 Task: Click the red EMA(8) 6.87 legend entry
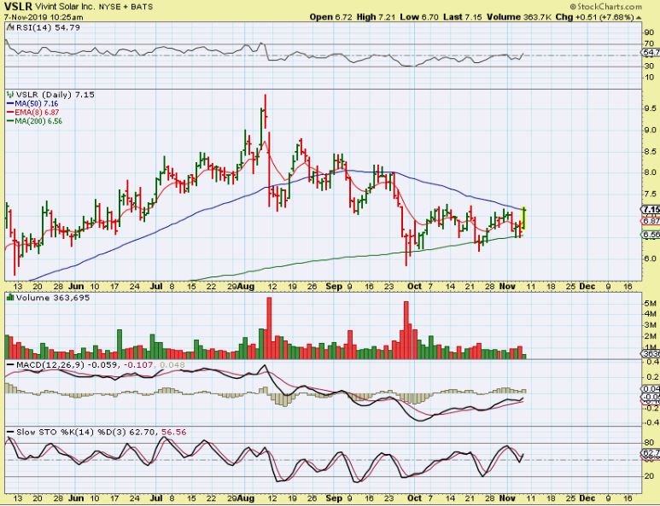32,113
